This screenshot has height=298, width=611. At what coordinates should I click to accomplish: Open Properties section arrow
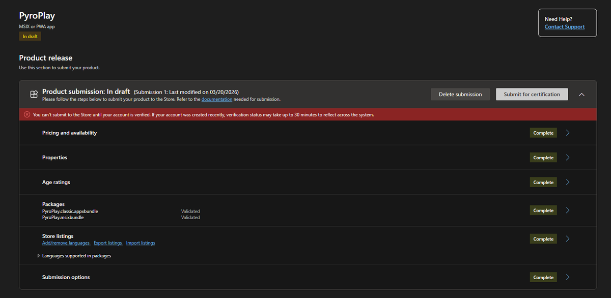pos(568,158)
